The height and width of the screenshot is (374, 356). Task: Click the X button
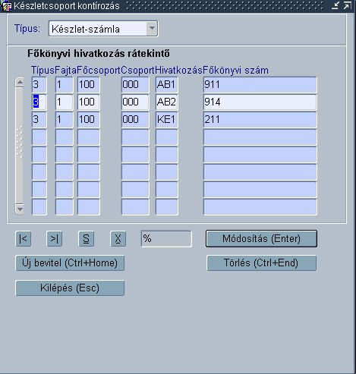(x=118, y=238)
